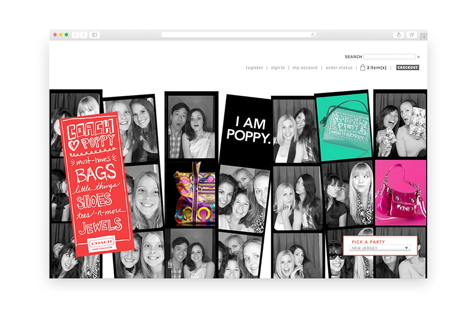
Task: Select the pink handbag tile
Action: 401,193
